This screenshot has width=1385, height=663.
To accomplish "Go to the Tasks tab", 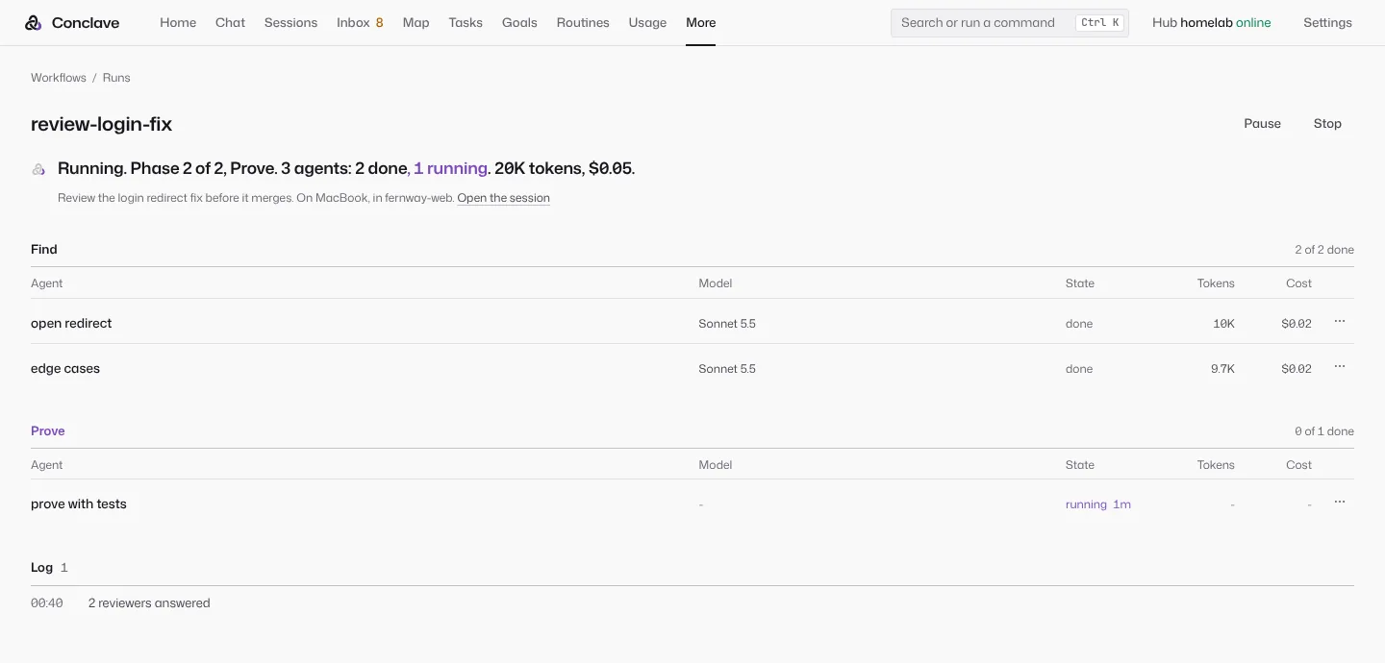I will tap(466, 22).
